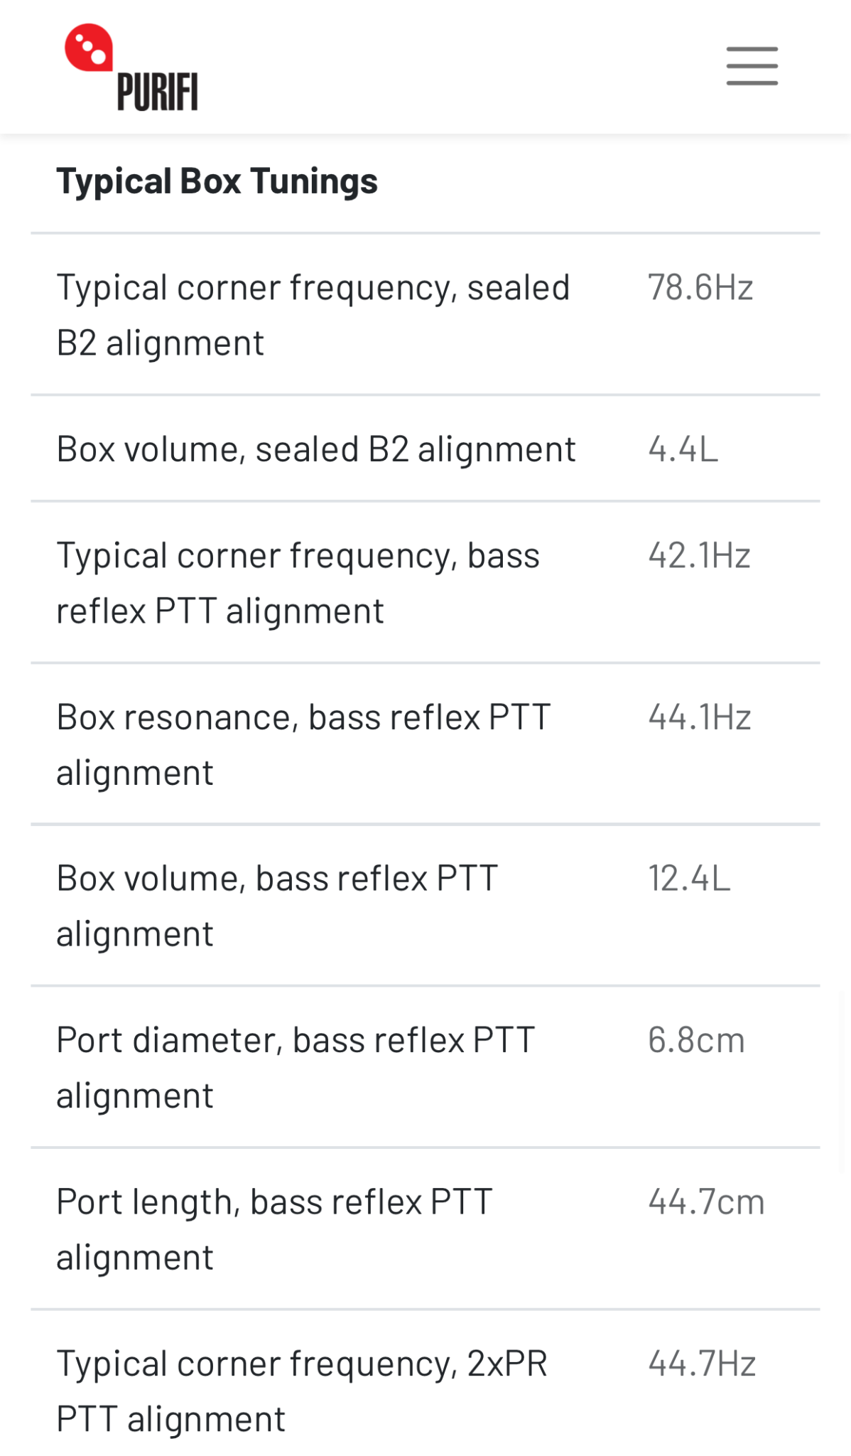Click Port diameter, bass reflex PTT label
851x1456 pixels.
[296, 1067]
